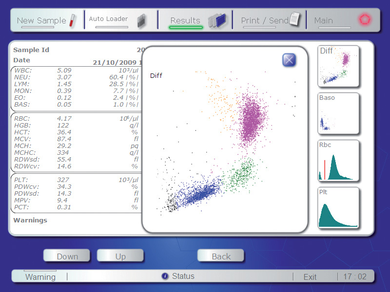Image resolution: width=390 pixels, height=292 pixels.
Task: Open the Warning tab in status bar
Action: [40, 277]
